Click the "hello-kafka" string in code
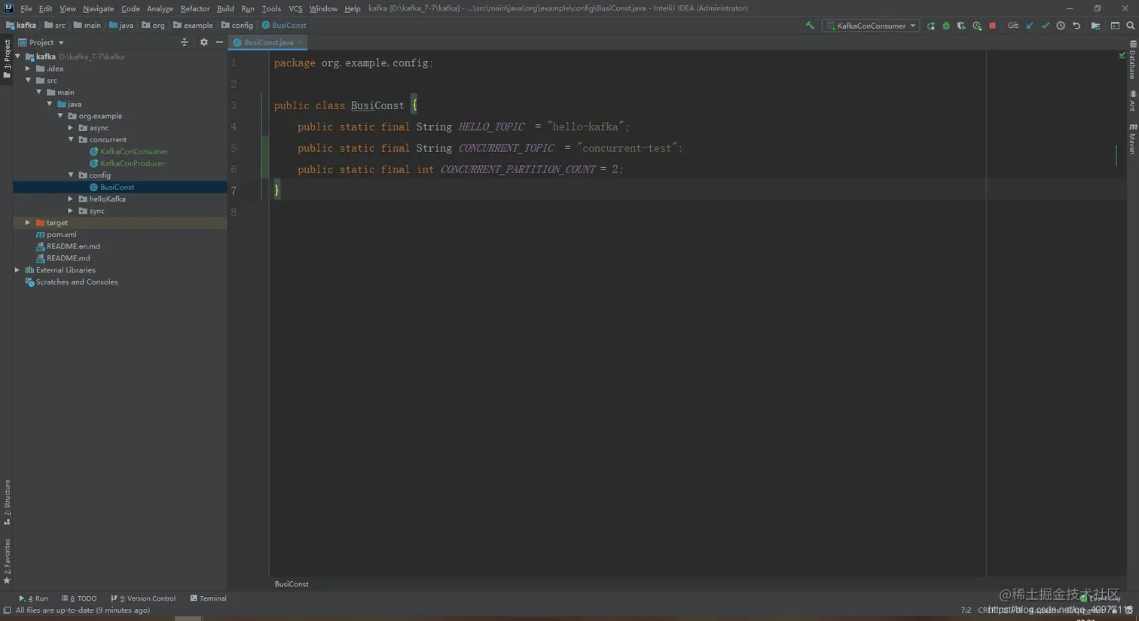Screen dimensions: 1139x621 [587, 127]
